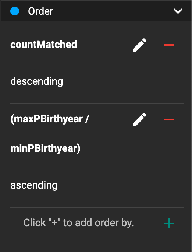Select the countMatched field name

[43, 44]
